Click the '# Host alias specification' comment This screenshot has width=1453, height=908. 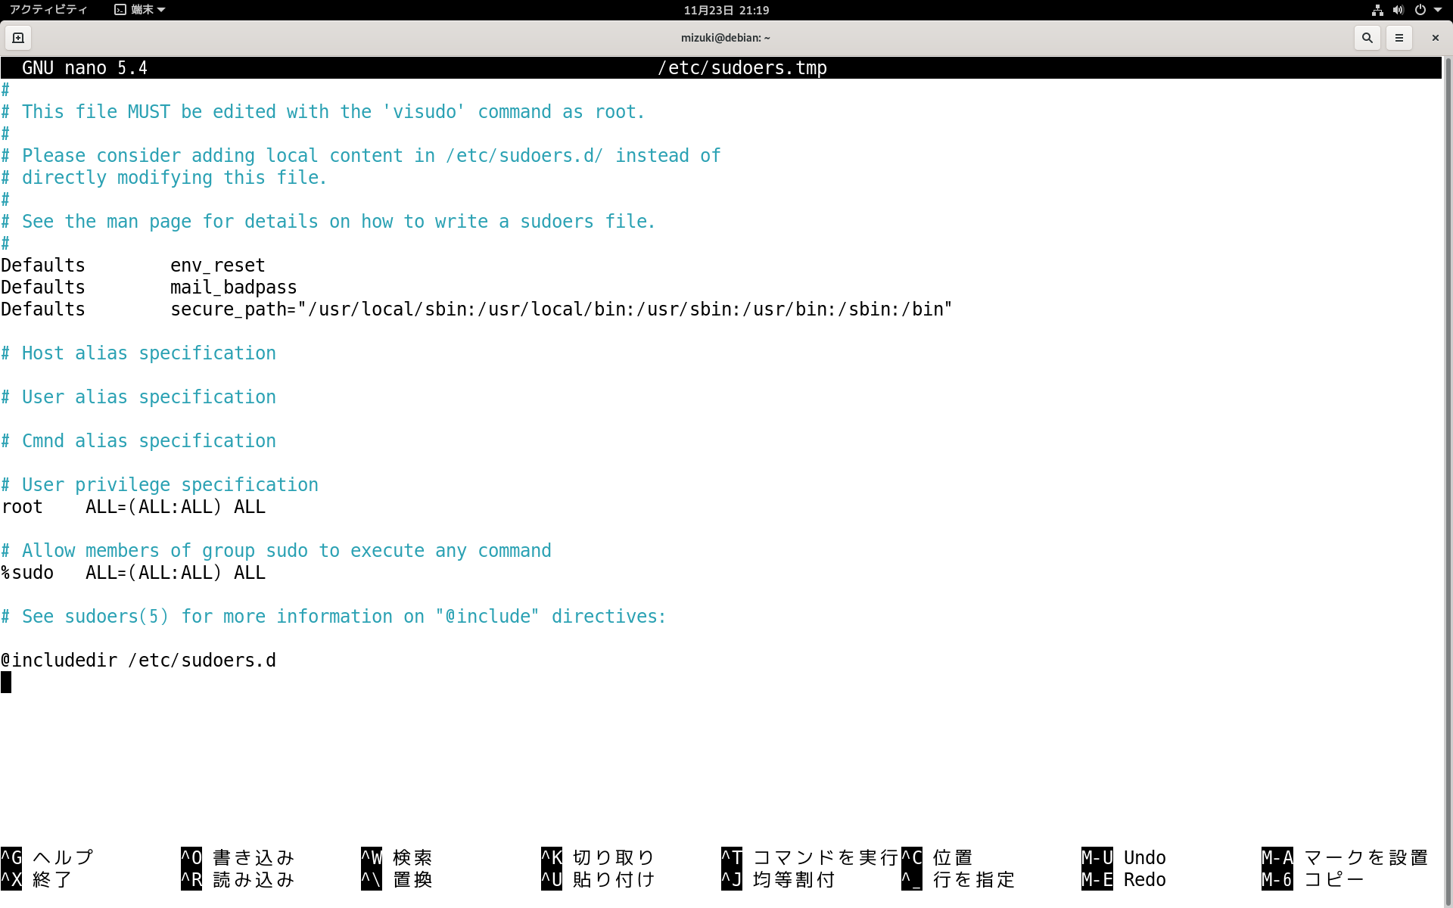pos(138,353)
